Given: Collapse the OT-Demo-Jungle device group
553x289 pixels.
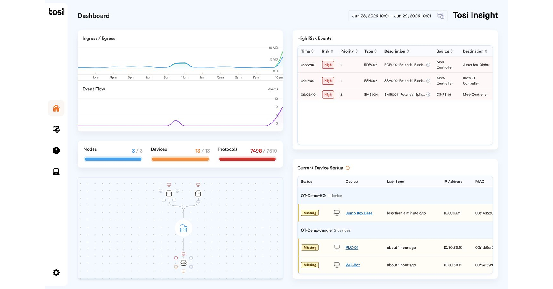Looking at the screenshot, I should [395, 230].
